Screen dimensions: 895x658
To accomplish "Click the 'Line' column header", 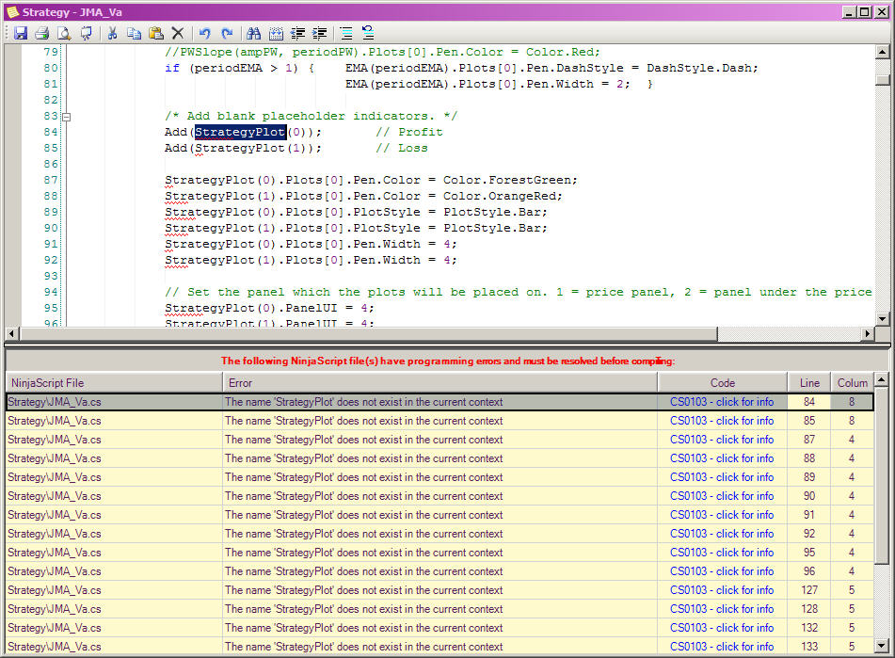I will click(x=809, y=382).
